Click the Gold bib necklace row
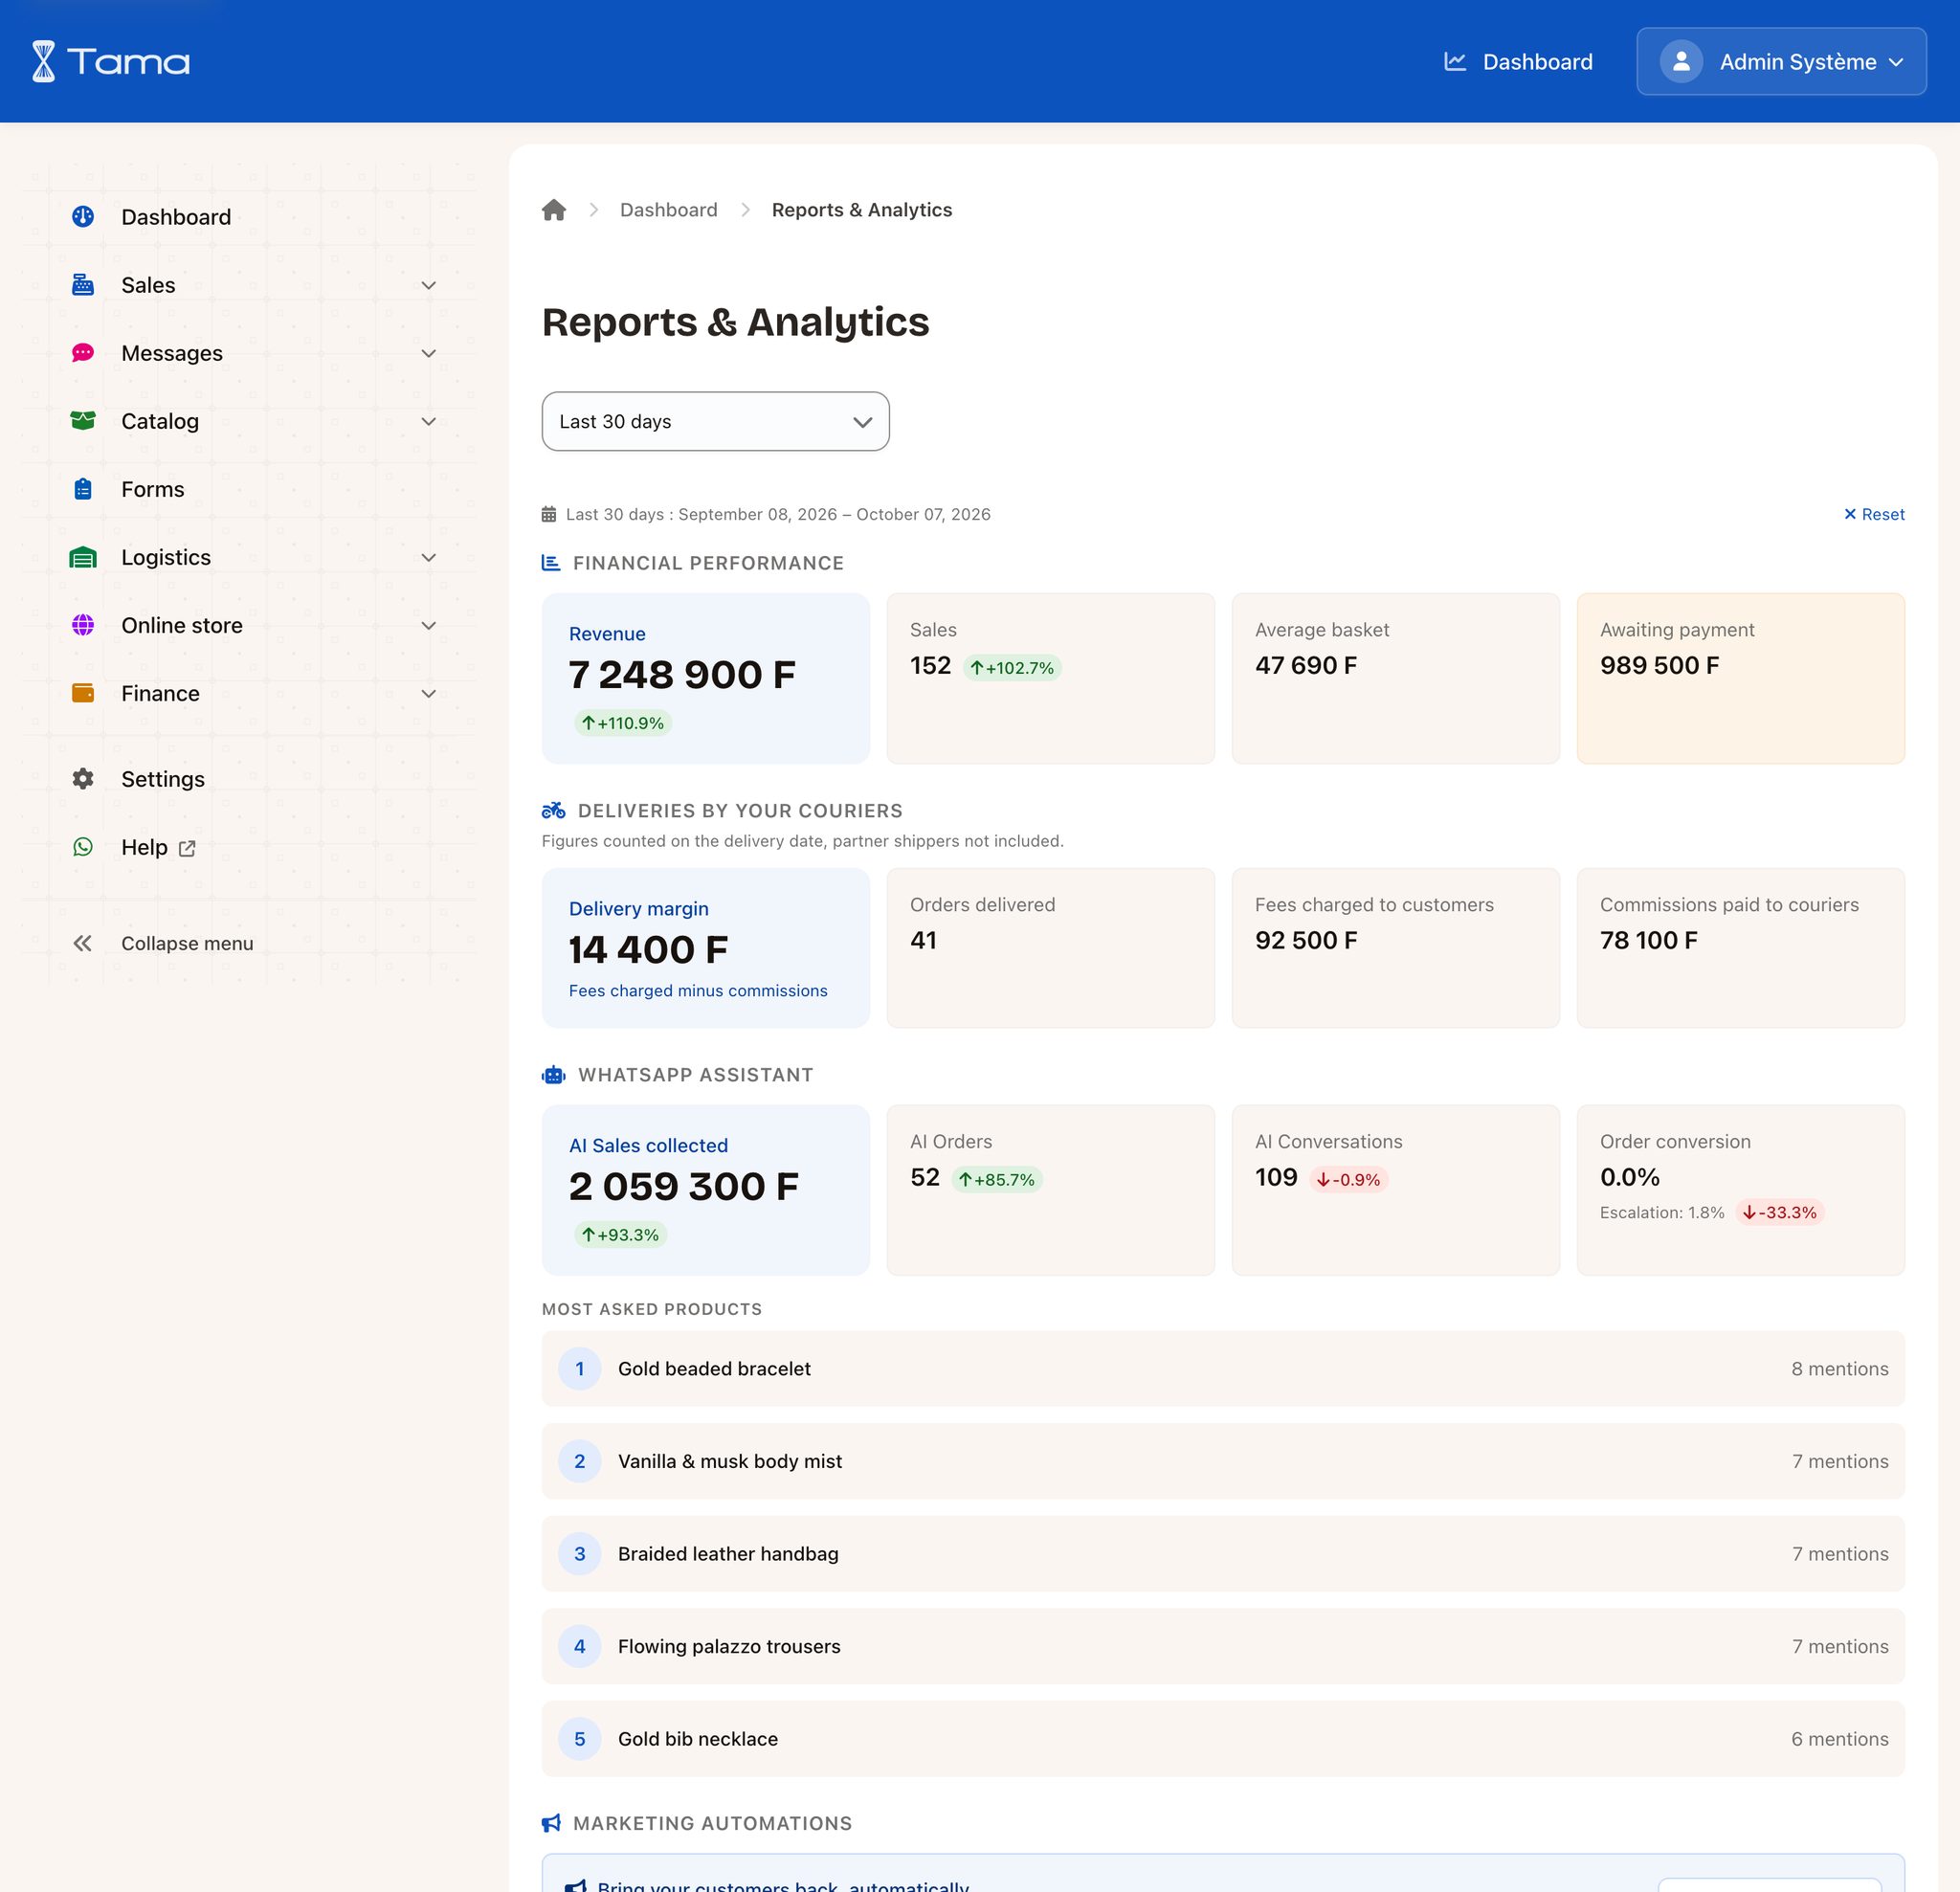 coord(1223,1738)
